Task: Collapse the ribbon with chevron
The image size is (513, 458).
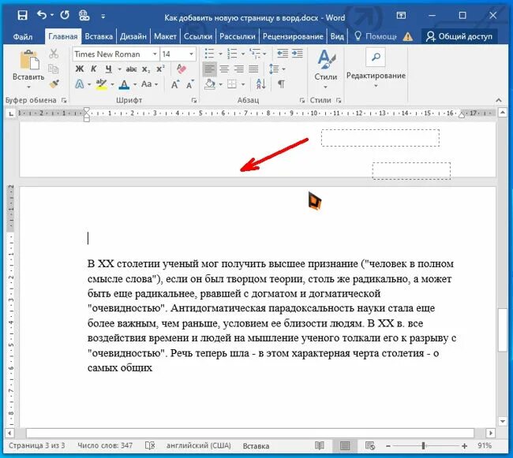Action: pyautogui.click(x=499, y=100)
